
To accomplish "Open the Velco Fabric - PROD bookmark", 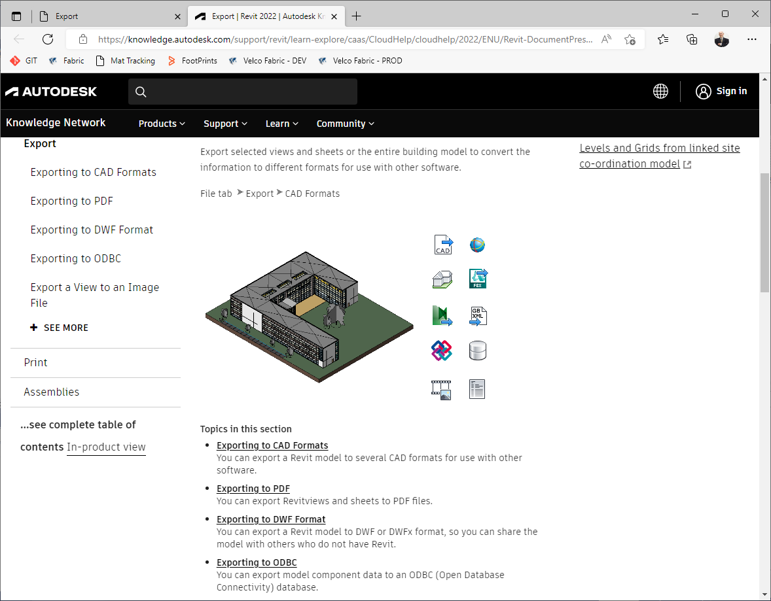I will [361, 60].
